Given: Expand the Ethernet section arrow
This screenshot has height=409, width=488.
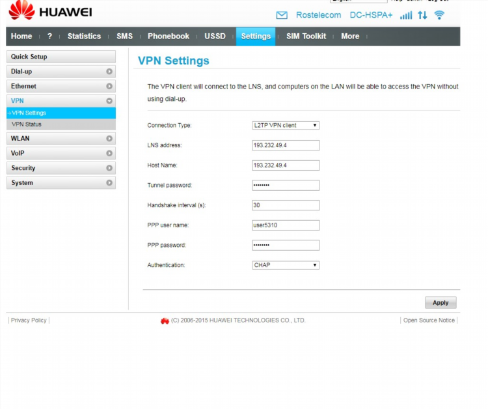Looking at the screenshot, I should click(109, 86).
